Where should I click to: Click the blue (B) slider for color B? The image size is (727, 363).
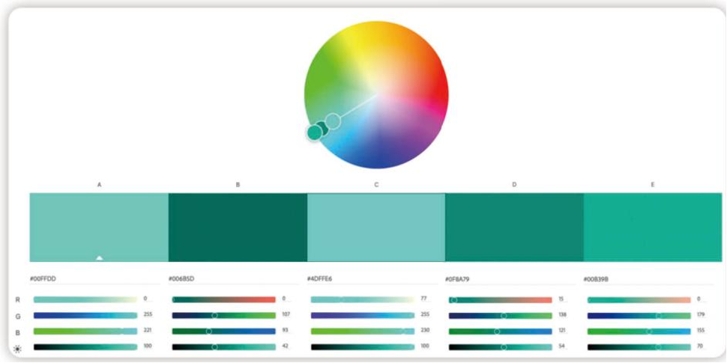click(x=223, y=332)
